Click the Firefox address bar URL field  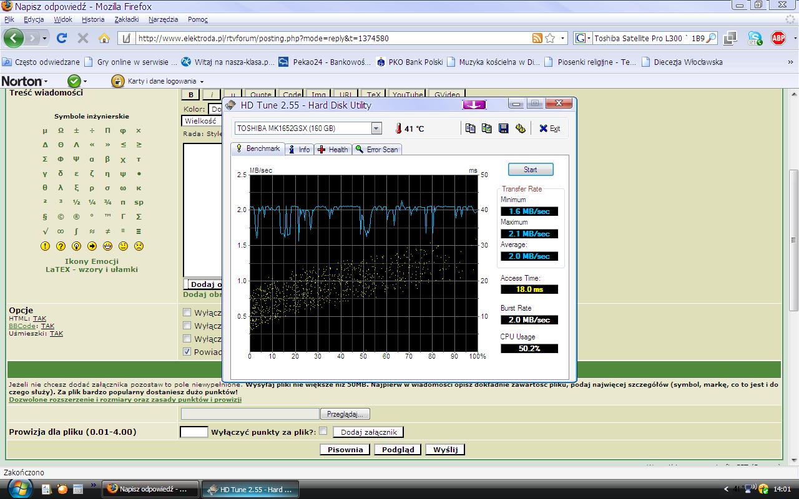point(333,38)
